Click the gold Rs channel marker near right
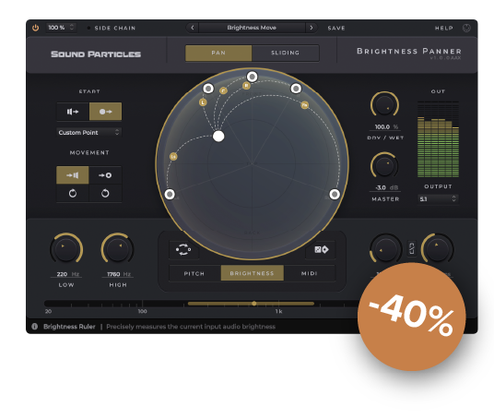 click(305, 105)
